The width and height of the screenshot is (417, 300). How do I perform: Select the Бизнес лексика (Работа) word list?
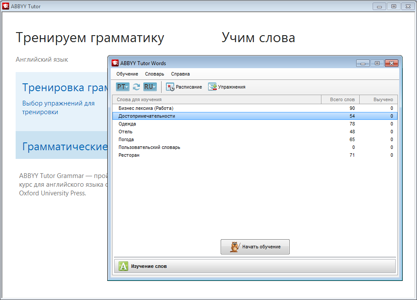point(149,108)
